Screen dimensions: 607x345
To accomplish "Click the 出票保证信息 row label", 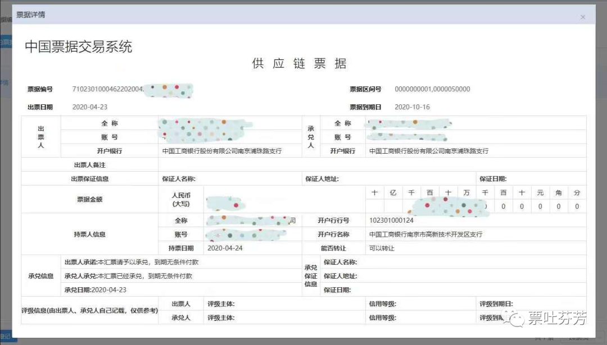I will pyautogui.click(x=90, y=179).
